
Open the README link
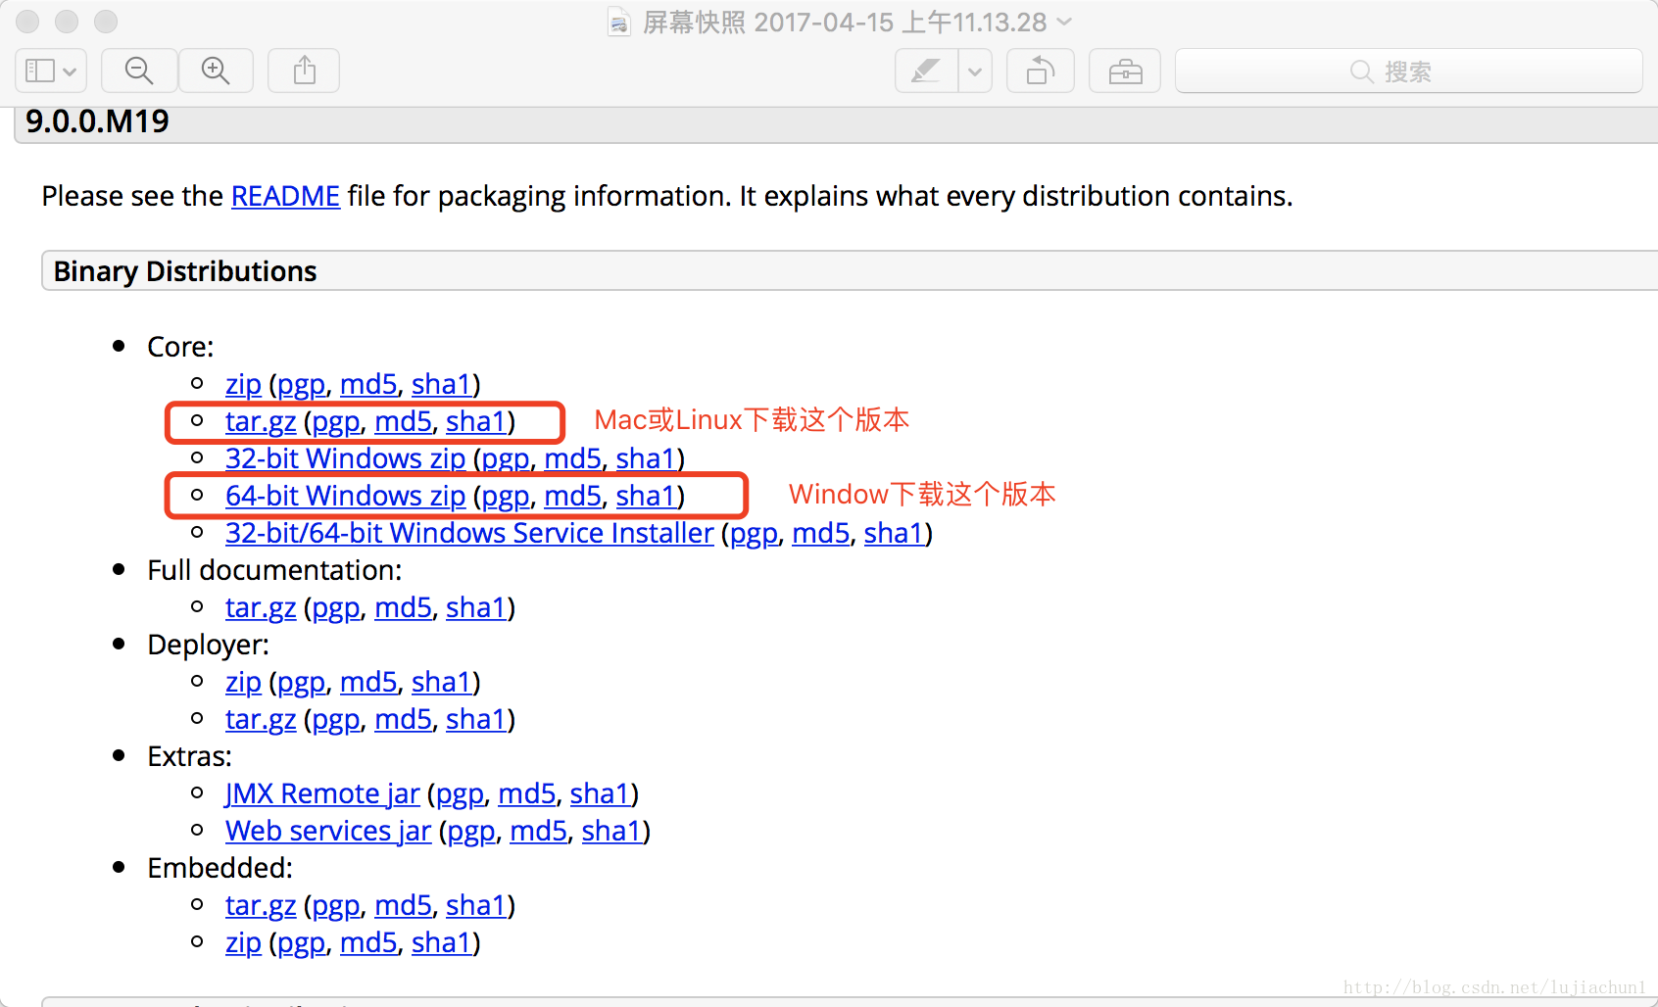285,196
